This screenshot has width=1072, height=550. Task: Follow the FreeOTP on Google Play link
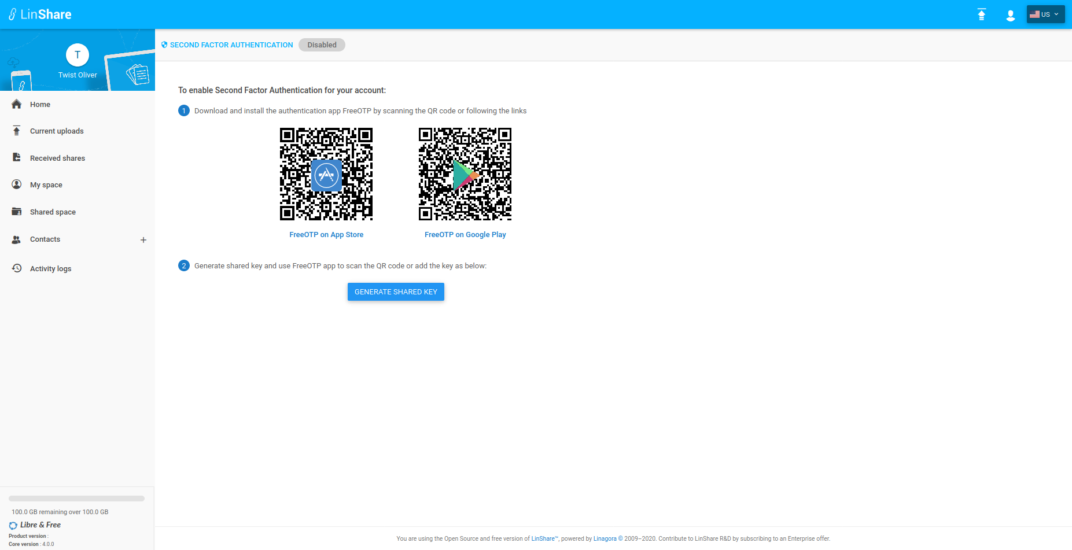[x=465, y=235]
